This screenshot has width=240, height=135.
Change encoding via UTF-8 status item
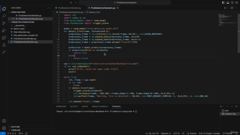click(176, 133)
